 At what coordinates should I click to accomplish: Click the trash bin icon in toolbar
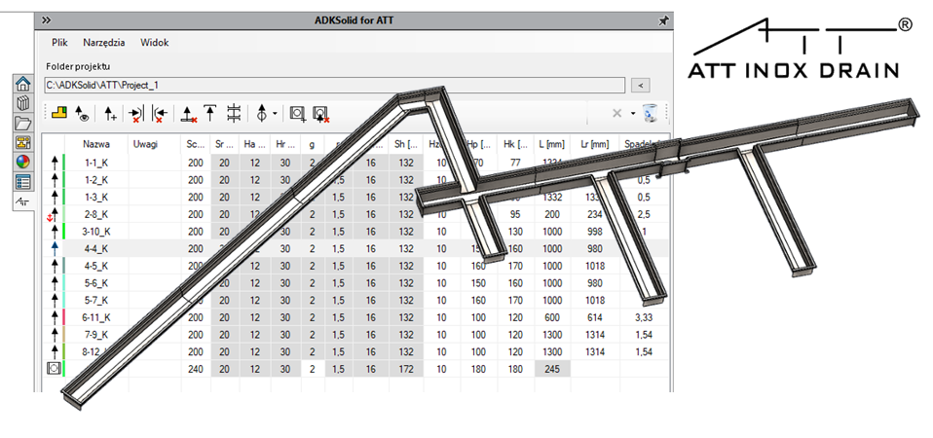[x=650, y=114]
